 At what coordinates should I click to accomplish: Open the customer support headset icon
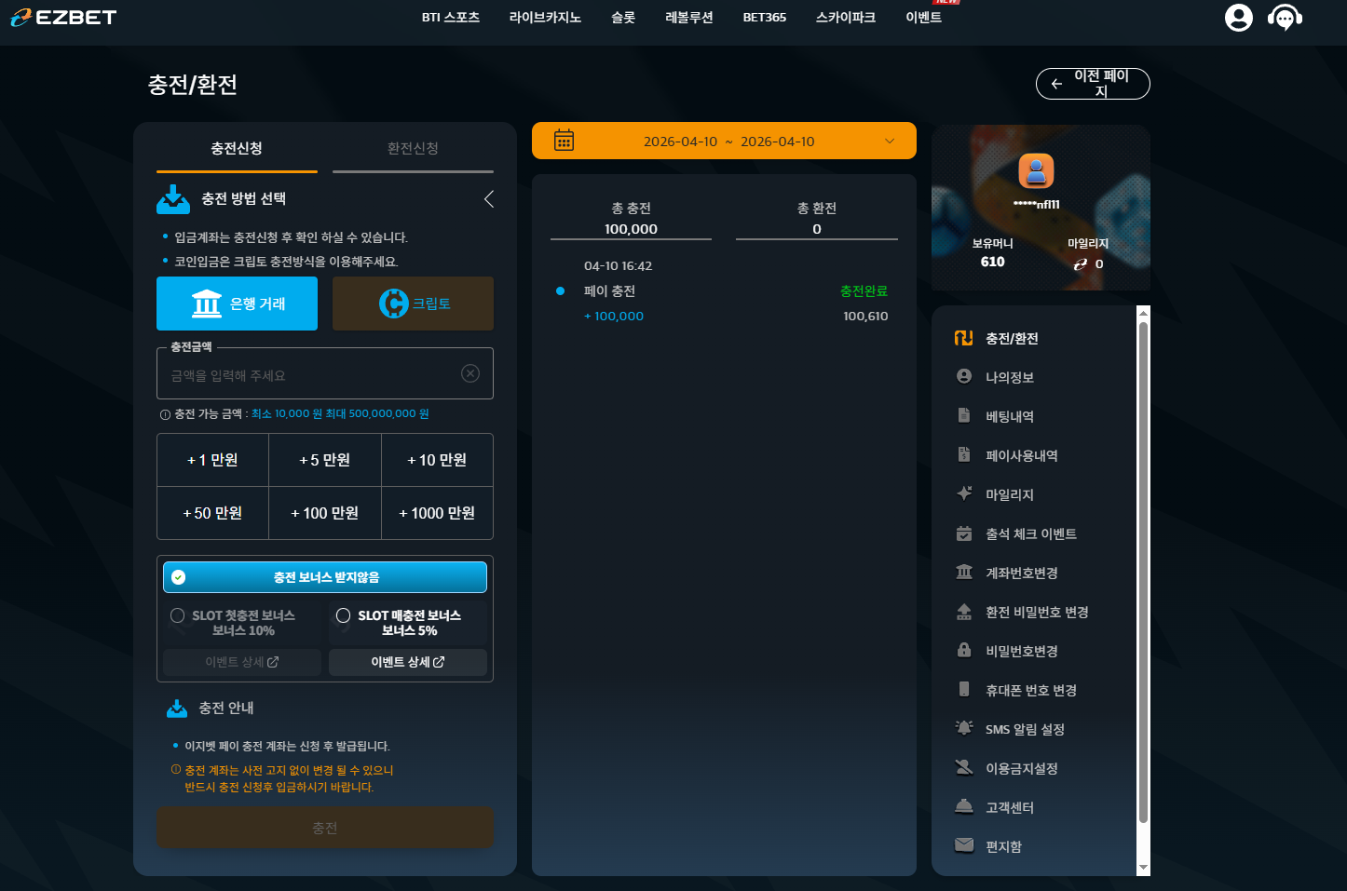[x=1285, y=17]
